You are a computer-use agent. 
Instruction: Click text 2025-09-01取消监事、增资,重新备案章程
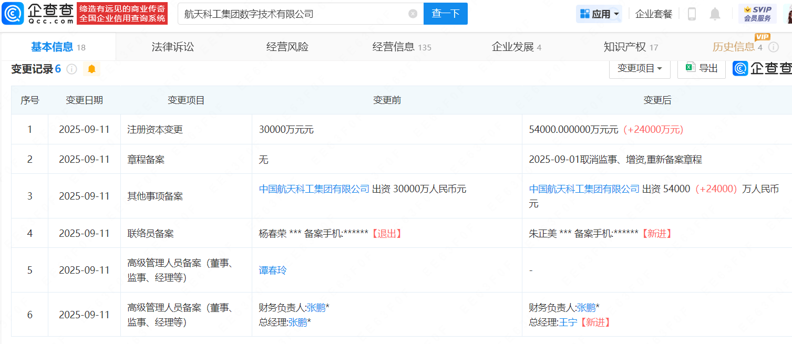point(615,159)
